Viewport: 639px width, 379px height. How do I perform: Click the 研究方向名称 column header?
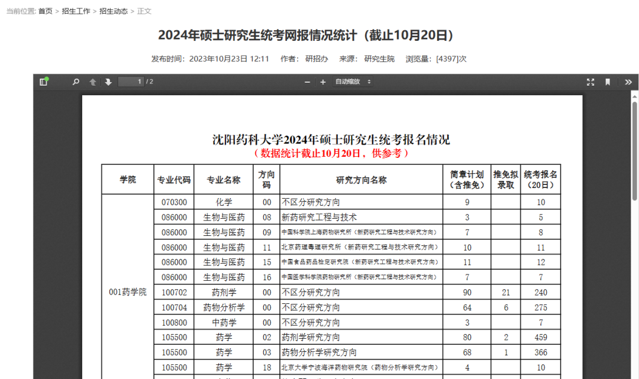pos(361,180)
